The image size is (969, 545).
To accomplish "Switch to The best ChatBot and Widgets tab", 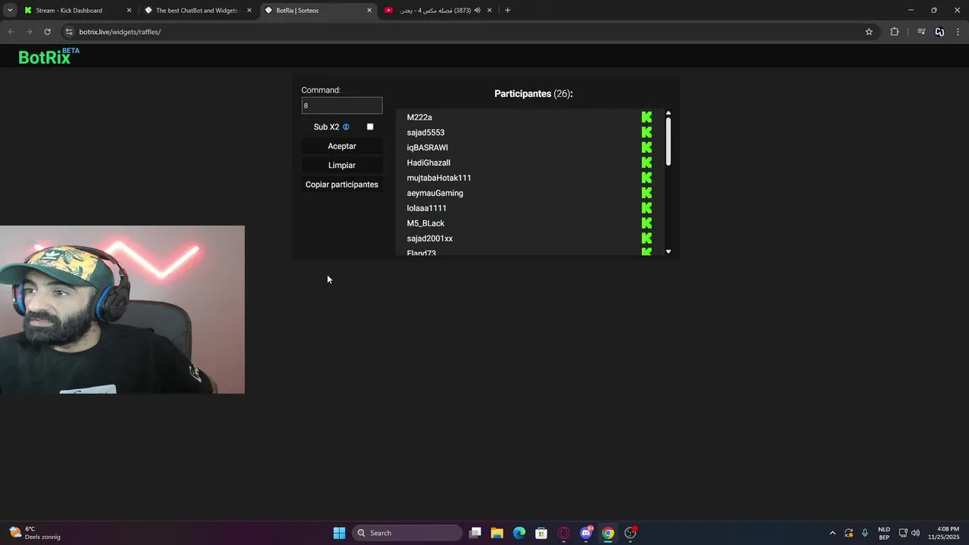I will click(196, 11).
